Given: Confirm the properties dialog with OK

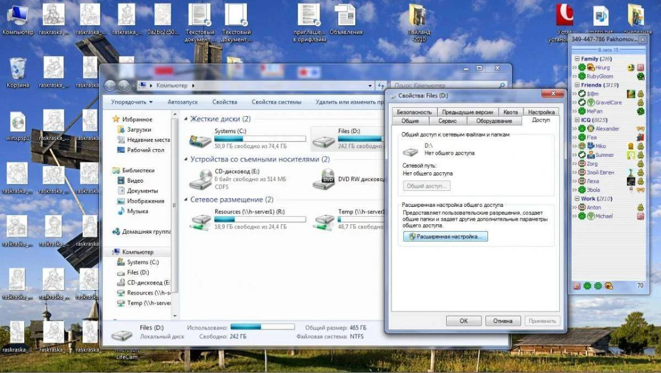Looking at the screenshot, I should (x=464, y=321).
